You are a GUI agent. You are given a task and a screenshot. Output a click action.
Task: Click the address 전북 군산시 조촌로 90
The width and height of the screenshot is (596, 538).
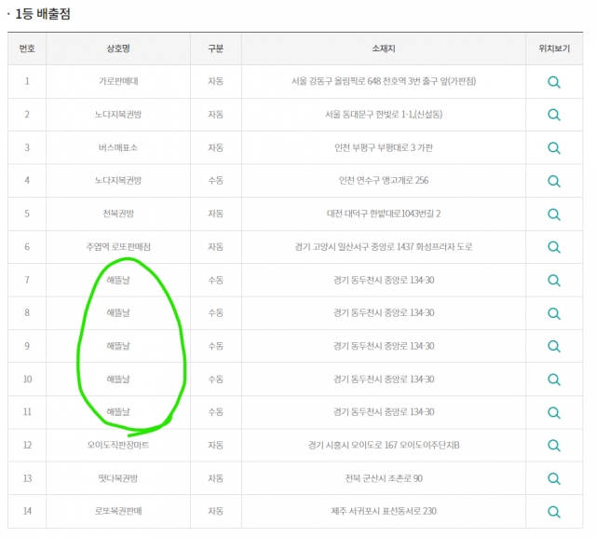(384, 478)
